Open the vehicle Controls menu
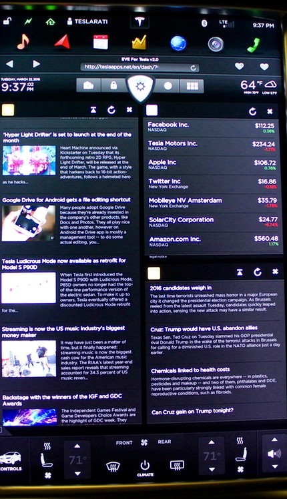This screenshot has height=499, width=287. [10, 461]
